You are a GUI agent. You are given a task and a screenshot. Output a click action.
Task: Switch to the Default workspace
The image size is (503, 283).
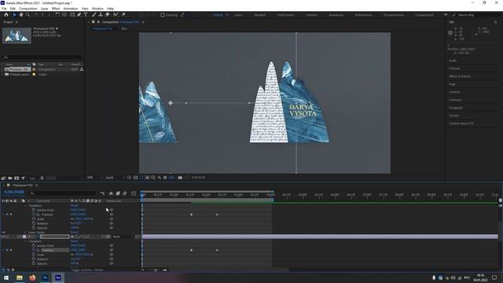pyautogui.click(x=218, y=15)
